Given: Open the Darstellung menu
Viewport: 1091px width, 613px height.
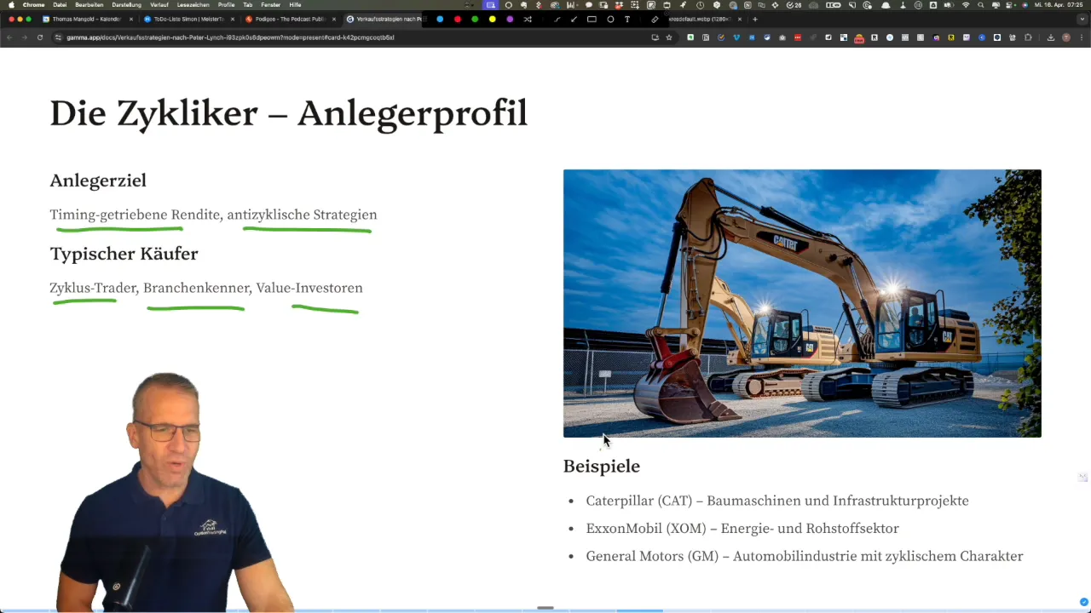Looking at the screenshot, I should [126, 5].
